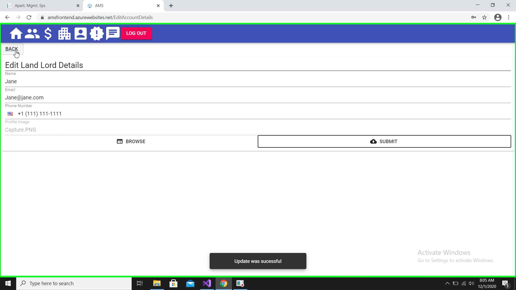Open battery status in the tray
The width and height of the screenshot is (516, 290).
click(x=456, y=283)
